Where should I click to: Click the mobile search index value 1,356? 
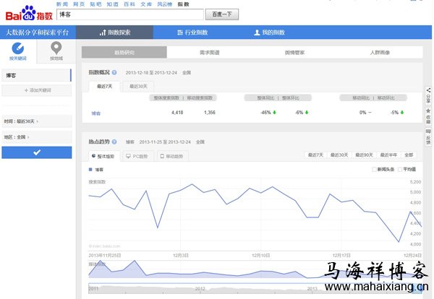click(x=210, y=113)
